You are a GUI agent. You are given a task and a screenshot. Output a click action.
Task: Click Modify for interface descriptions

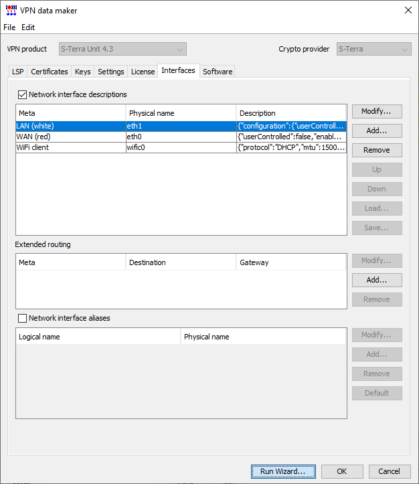(x=377, y=111)
